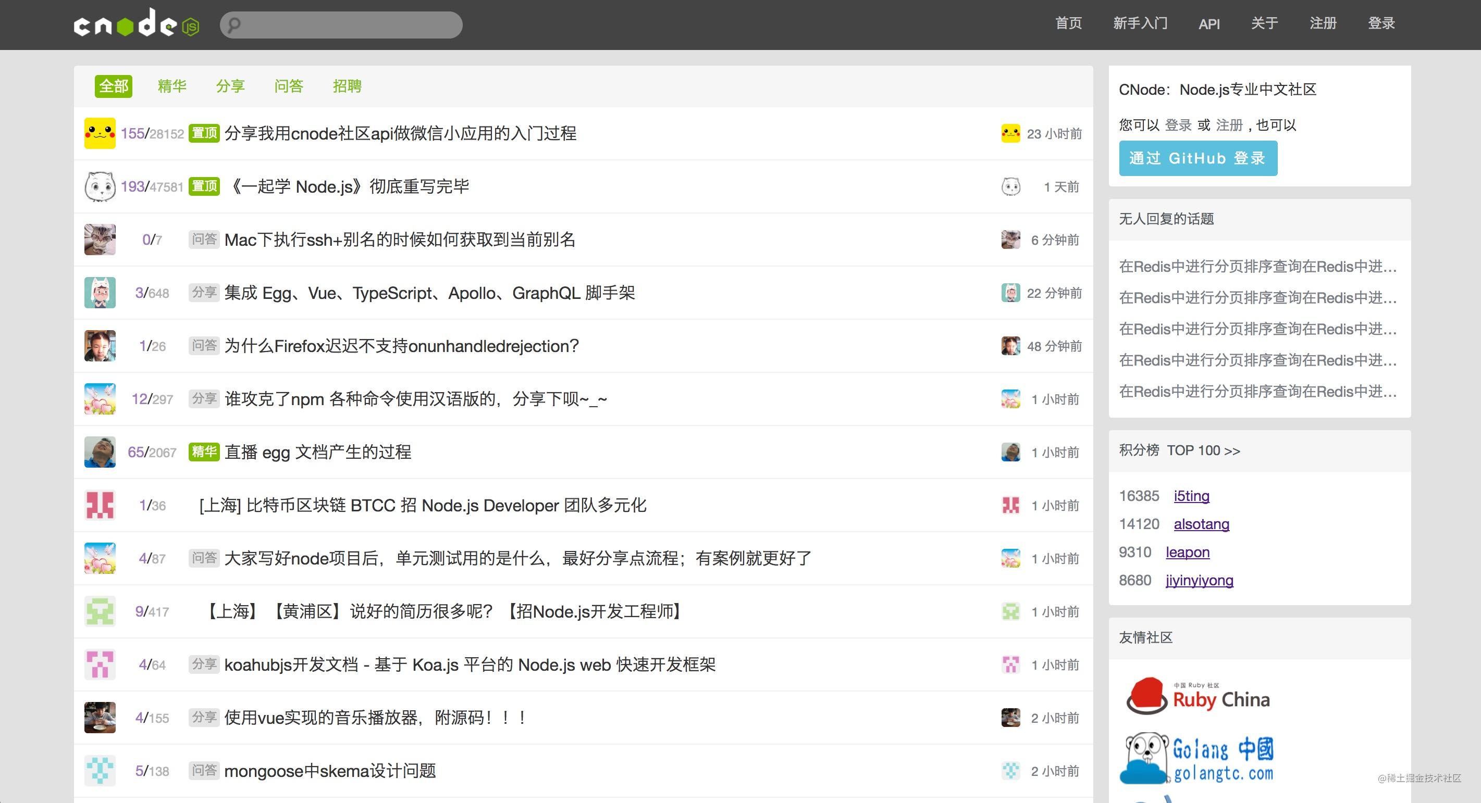
Task: Open author avatar of BTCC 招 Node.js post
Action: pyautogui.click(x=100, y=505)
